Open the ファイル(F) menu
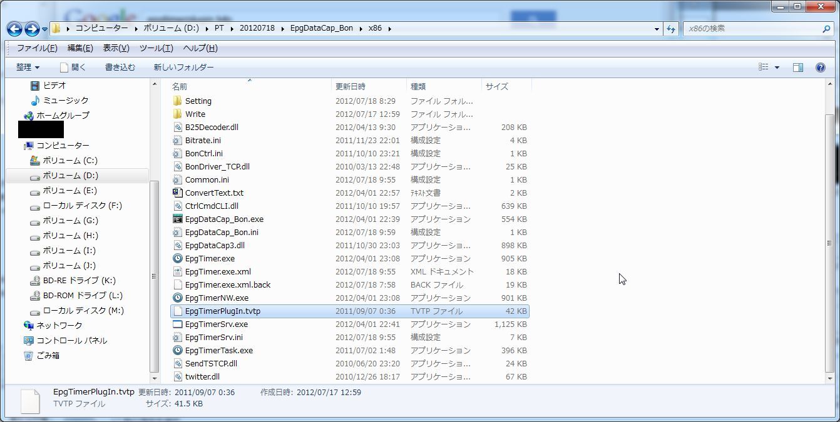Image resolution: width=840 pixels, height=422 pixels. click(x=37, y=48)
